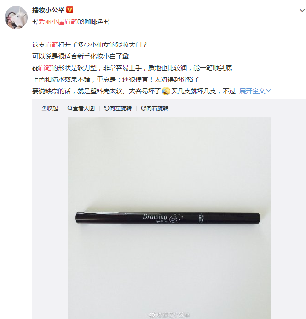Click the magnifier icon beside 查看大图
The width and height of the screenshot is (306, 319).
(69, 108)
